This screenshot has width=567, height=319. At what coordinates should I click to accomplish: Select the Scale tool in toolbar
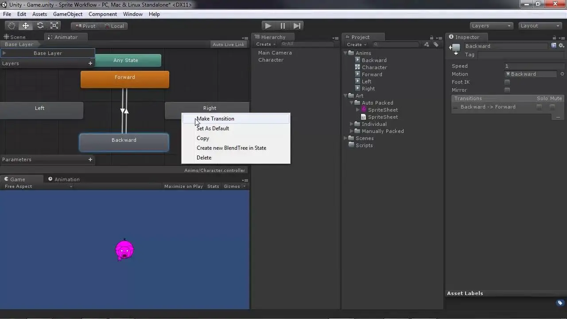pos(54,26)
